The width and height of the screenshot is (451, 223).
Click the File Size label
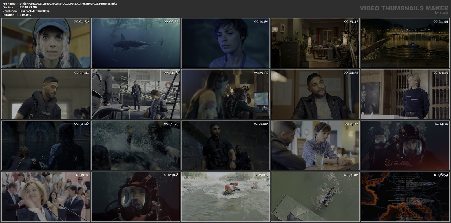(8, 7)
